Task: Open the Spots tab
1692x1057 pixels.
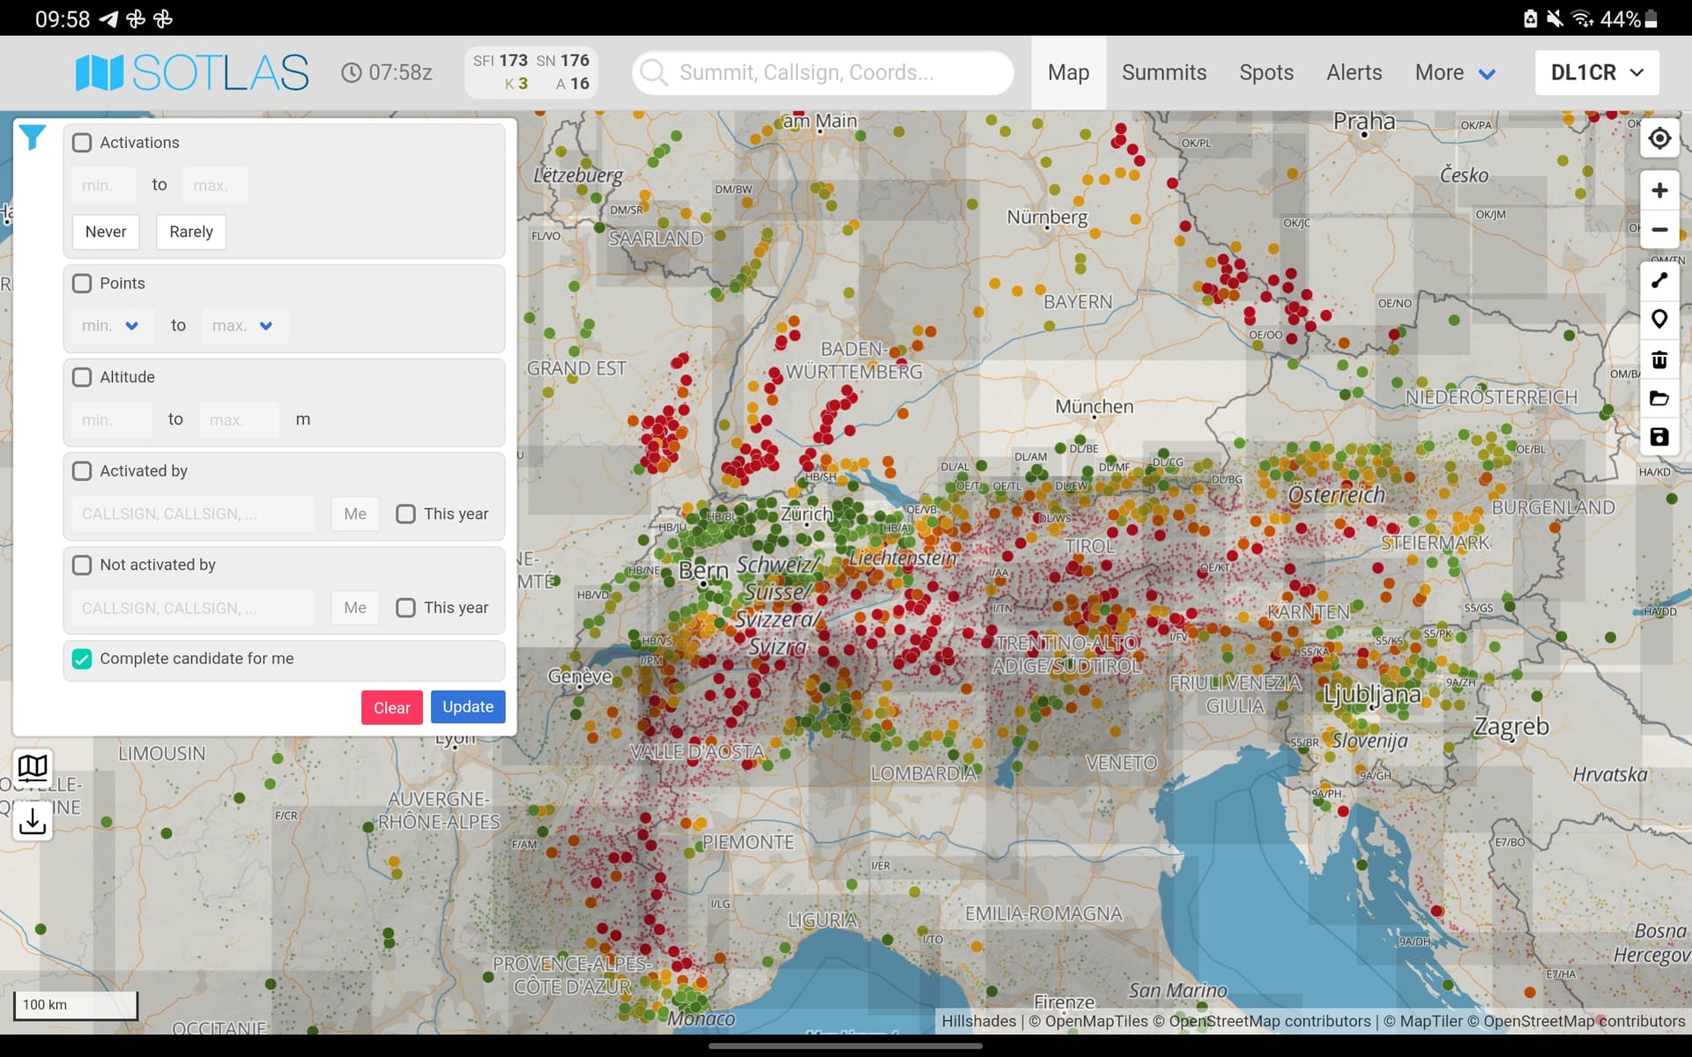Action: 1266,73
